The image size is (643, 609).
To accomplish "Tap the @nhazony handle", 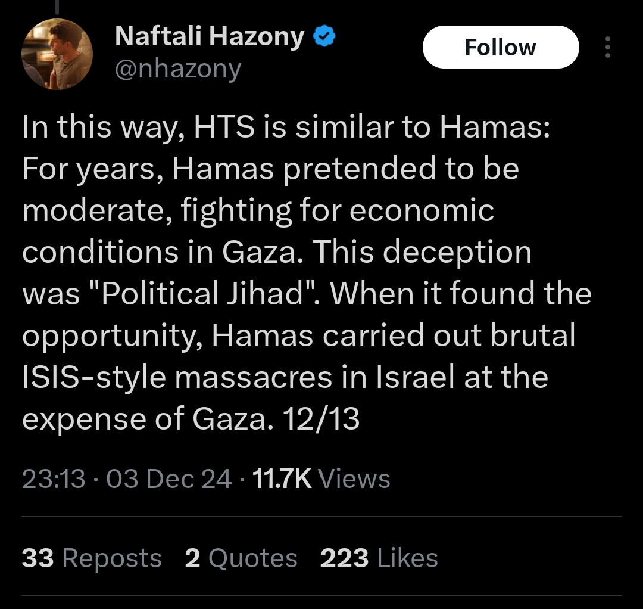I will pyautogui.click(x=178, y=69).
